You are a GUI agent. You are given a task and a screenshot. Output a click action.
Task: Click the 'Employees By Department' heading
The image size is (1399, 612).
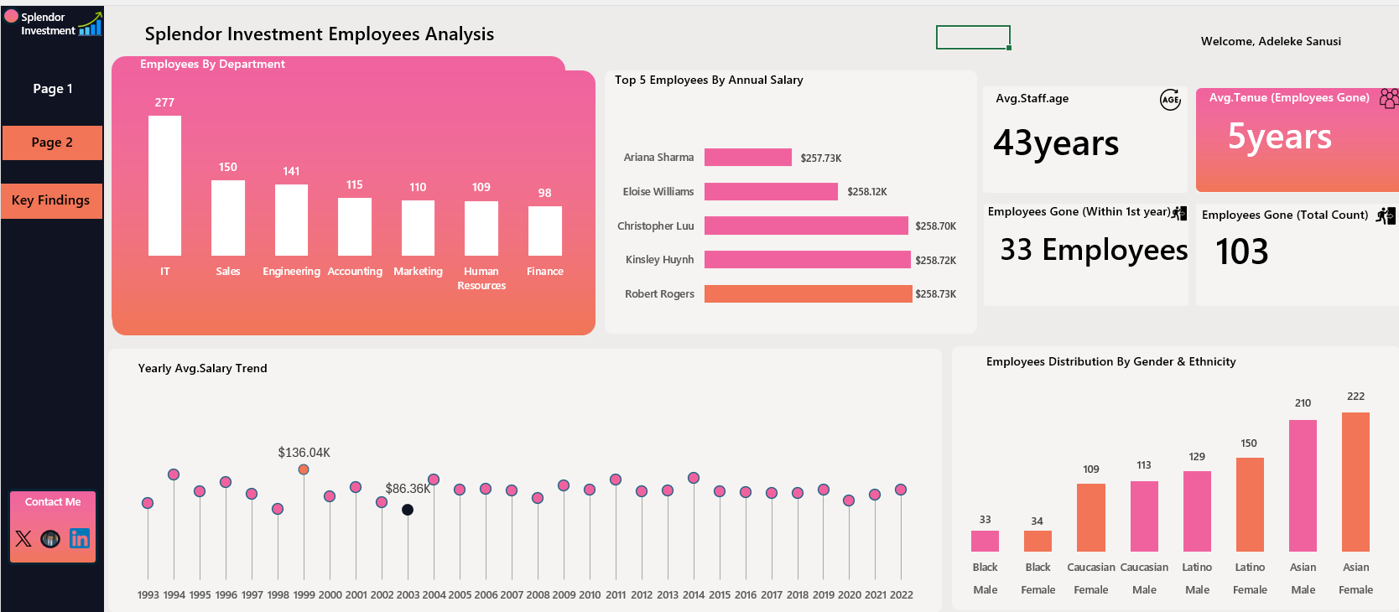pyautogui.click(x=212, y=65)
